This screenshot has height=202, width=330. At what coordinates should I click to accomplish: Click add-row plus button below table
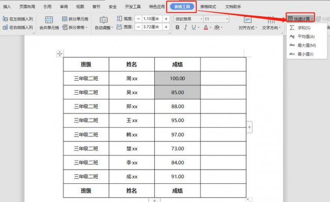pos(154,200)
